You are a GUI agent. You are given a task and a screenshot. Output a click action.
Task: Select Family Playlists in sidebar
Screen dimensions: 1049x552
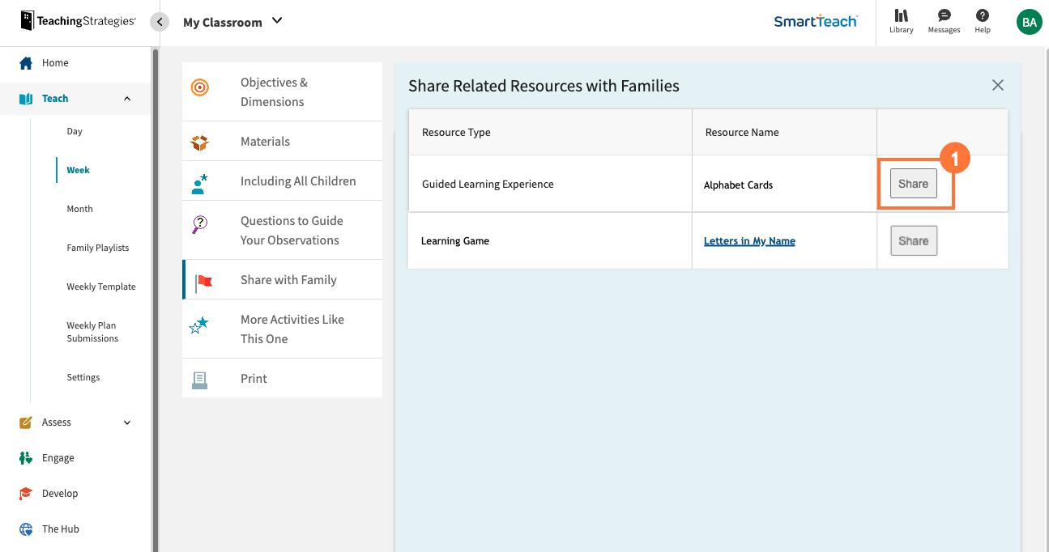click(97, 248)
